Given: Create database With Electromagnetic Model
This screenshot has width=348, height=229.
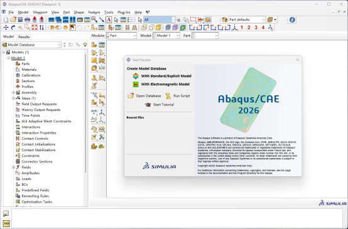Looking at the screenshot, I should pyautogui.click(x=161, y=84).
